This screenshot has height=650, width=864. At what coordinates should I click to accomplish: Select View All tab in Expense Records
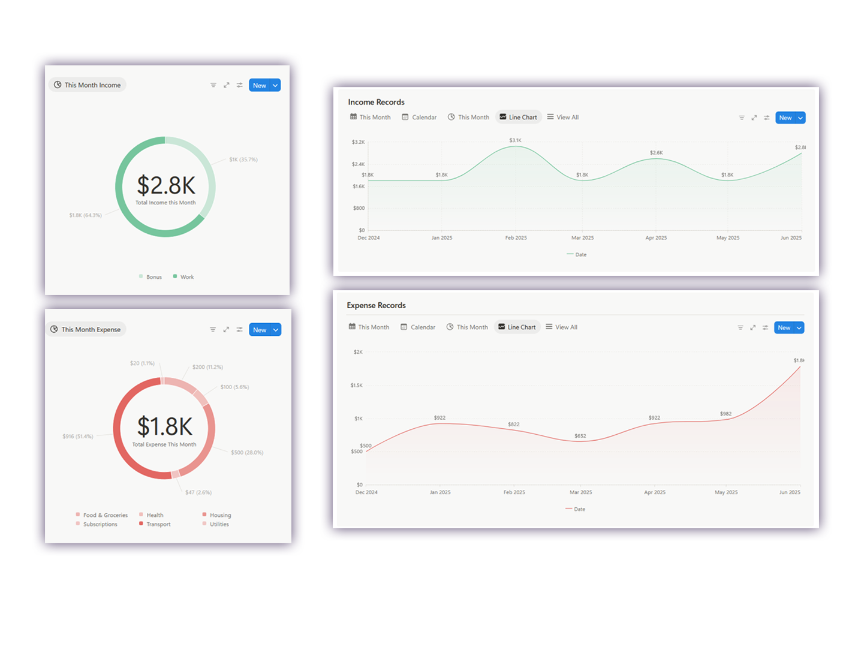point(562,327)
